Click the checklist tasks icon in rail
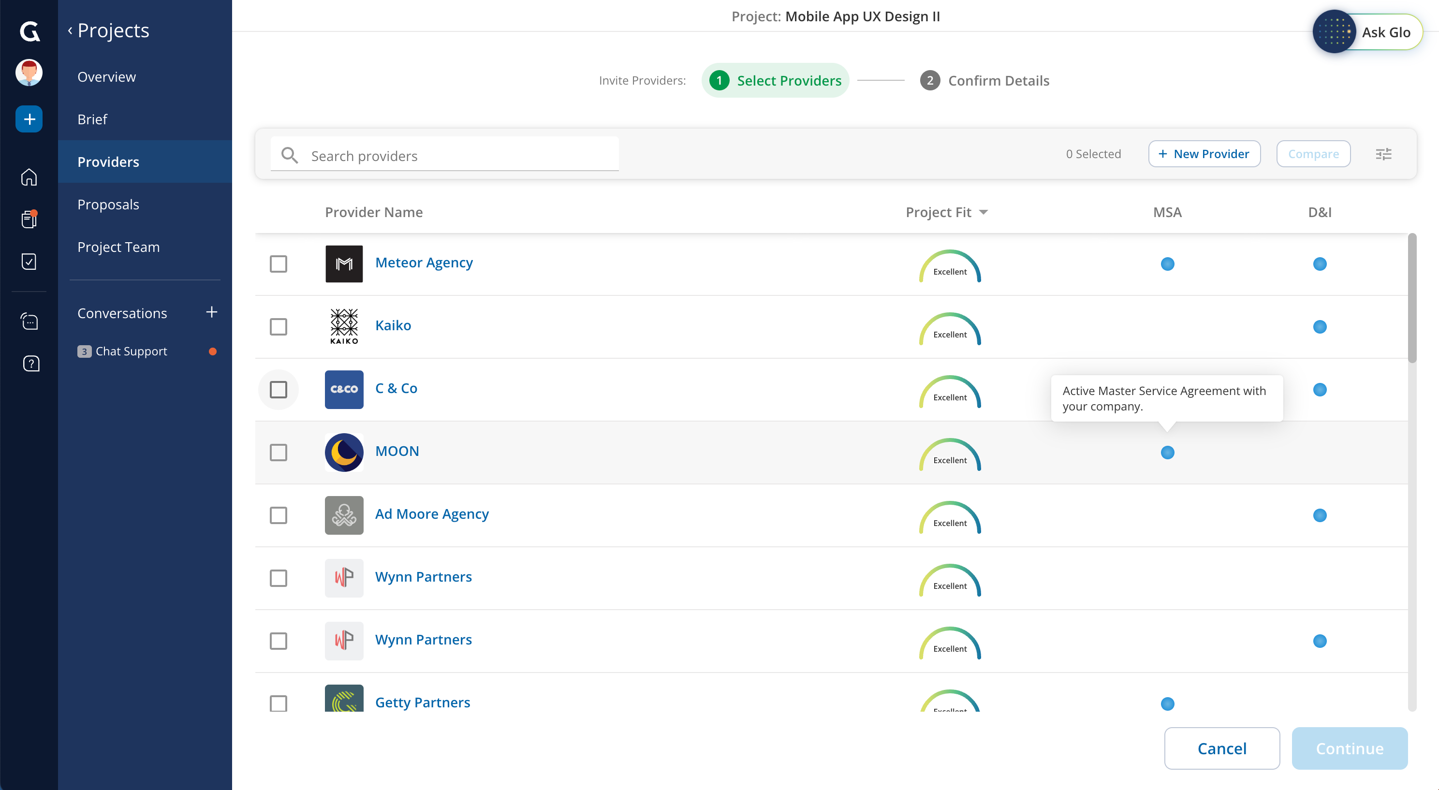Screen dimensions: 1439x790 (x=29, y=262)
